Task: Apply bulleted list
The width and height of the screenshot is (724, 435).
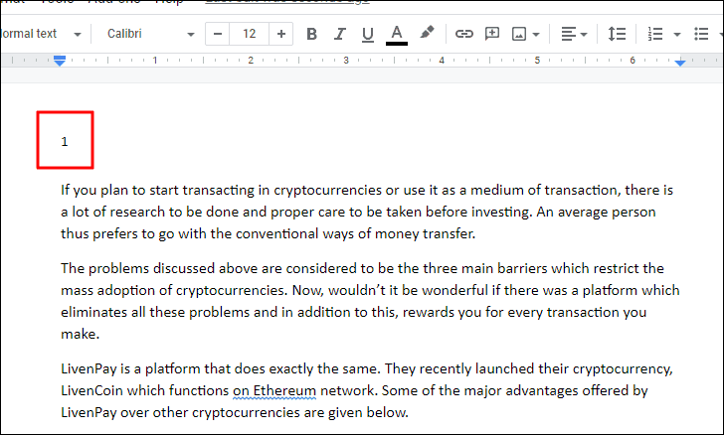Action: [x=701, y=34]
